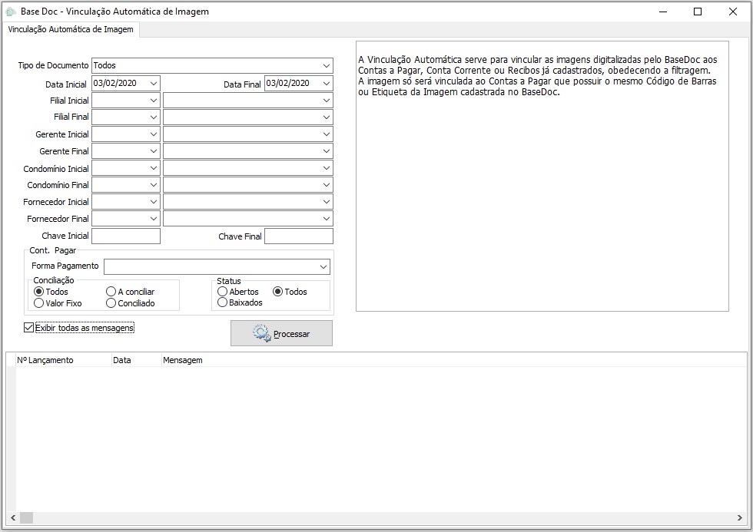Expand the Gerente Final name dropdown

[x=327, y=151]
